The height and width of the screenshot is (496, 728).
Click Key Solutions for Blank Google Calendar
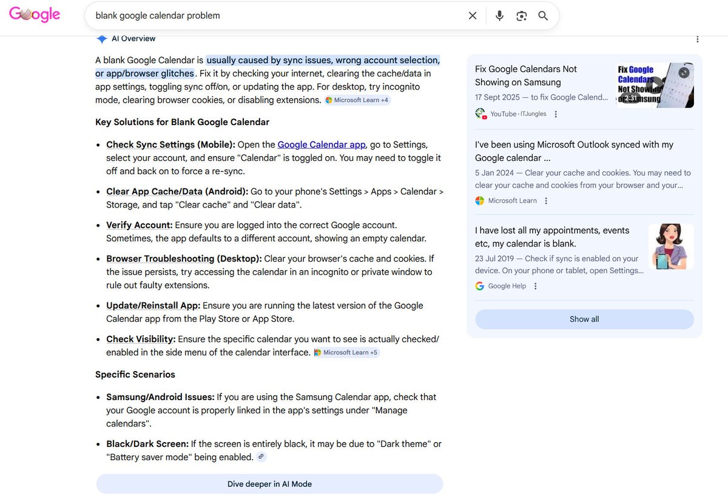(x=182, y=122)
